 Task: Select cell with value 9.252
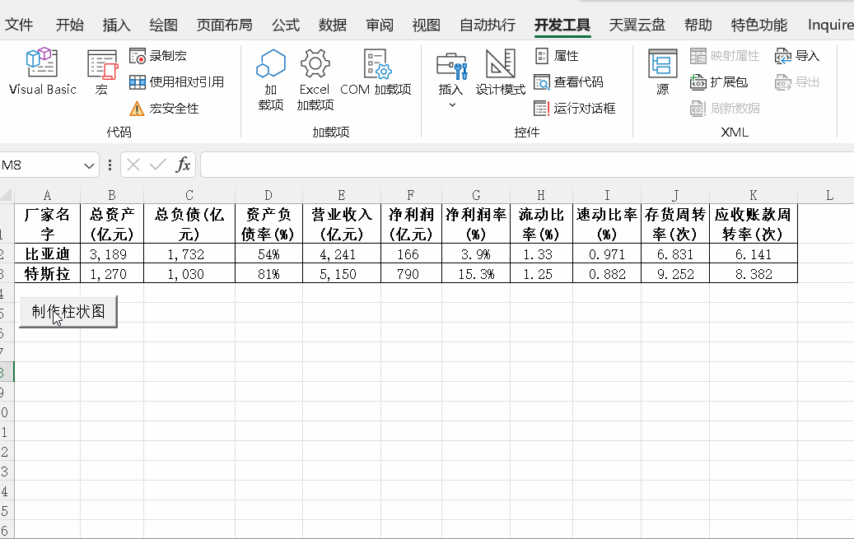click(675, 273)
